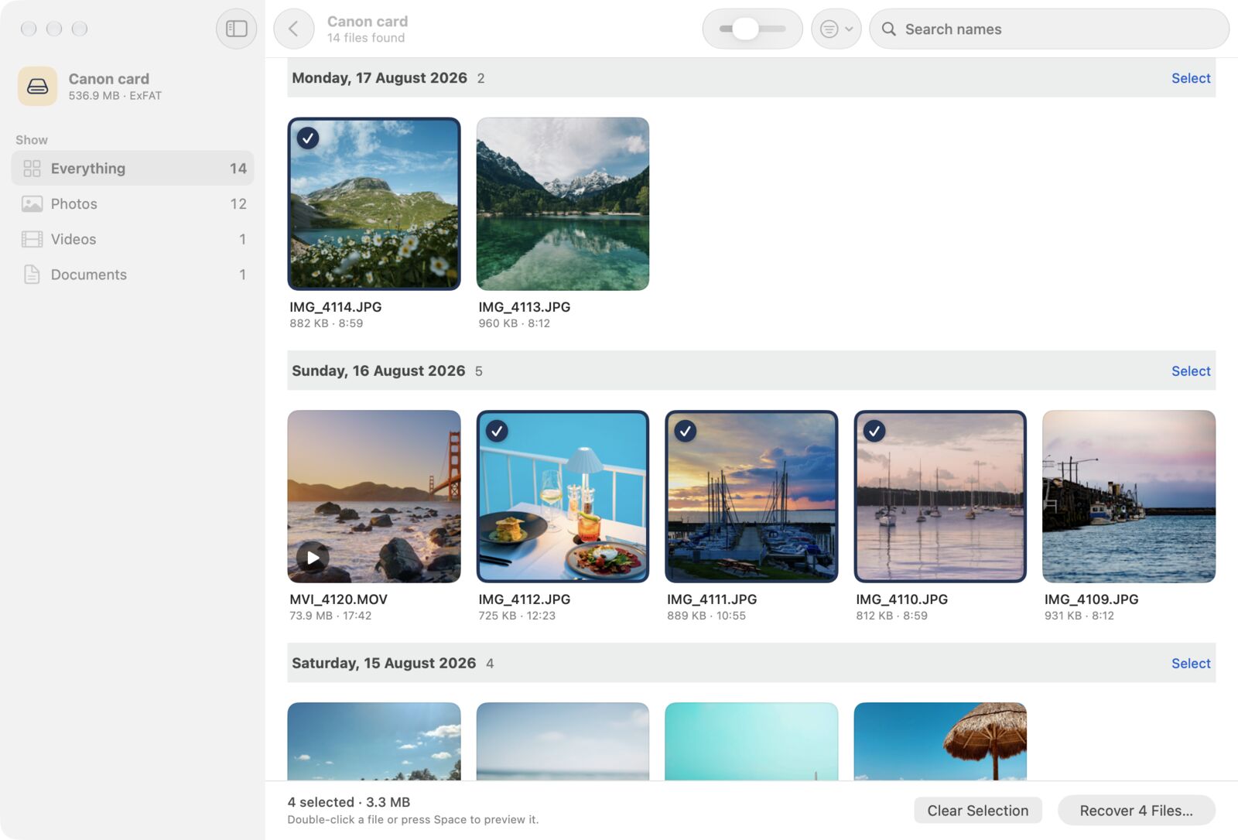Image resolution: width=1238 pixels, height=840 pixels.
Task: Click the Canon card drive icon
Action: [37, 86]
